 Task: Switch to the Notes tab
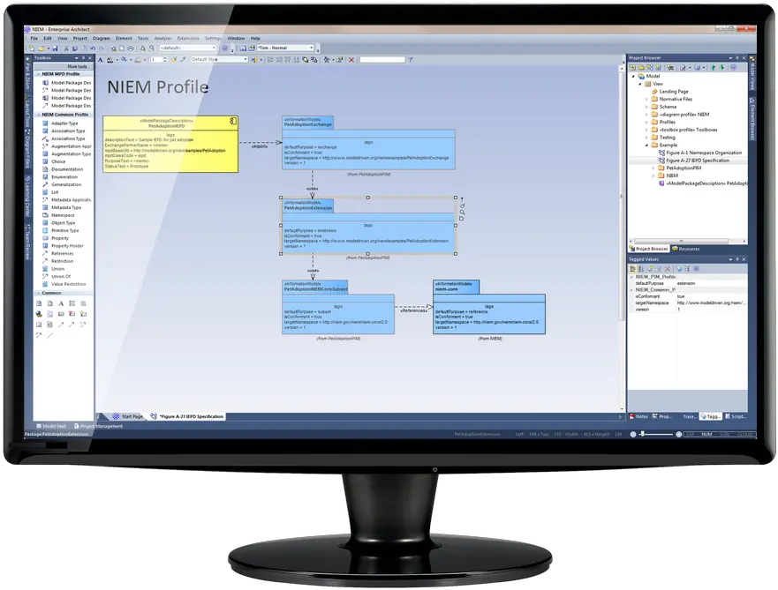(638, 416)
